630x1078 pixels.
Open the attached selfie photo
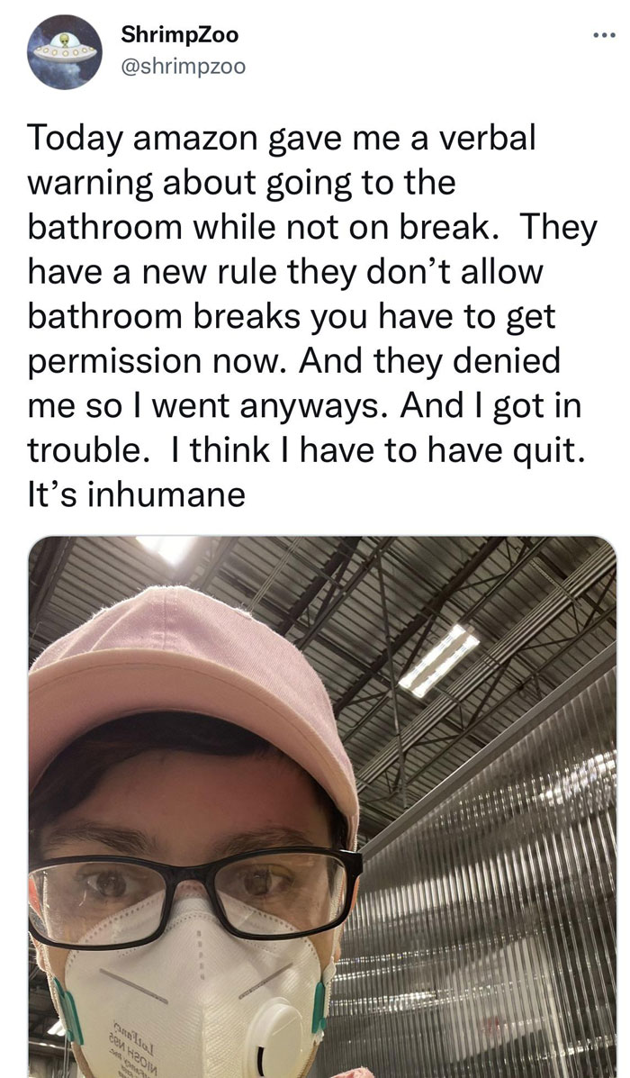(x=322, y=806)
